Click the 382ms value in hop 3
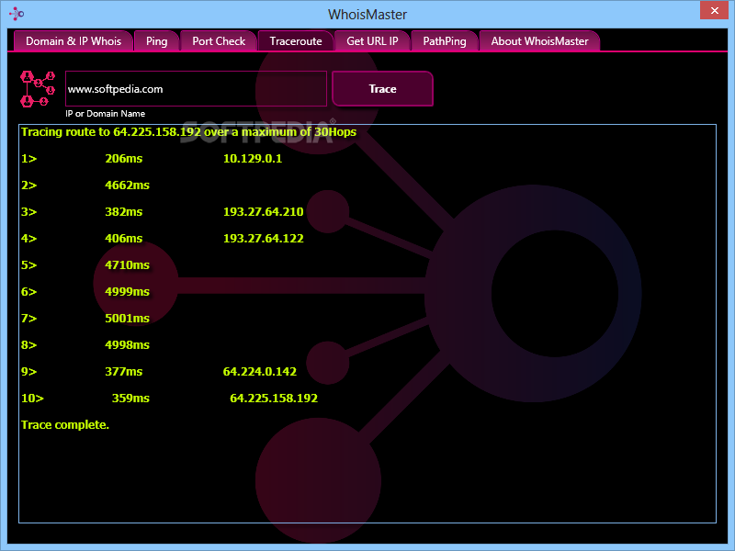The image size is (735, 551). (124, 212)
